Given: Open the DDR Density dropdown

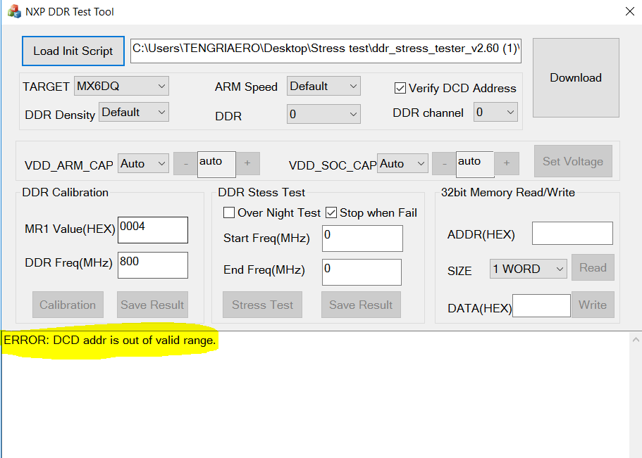Looking at the screenshot, I should coord(133,112).
